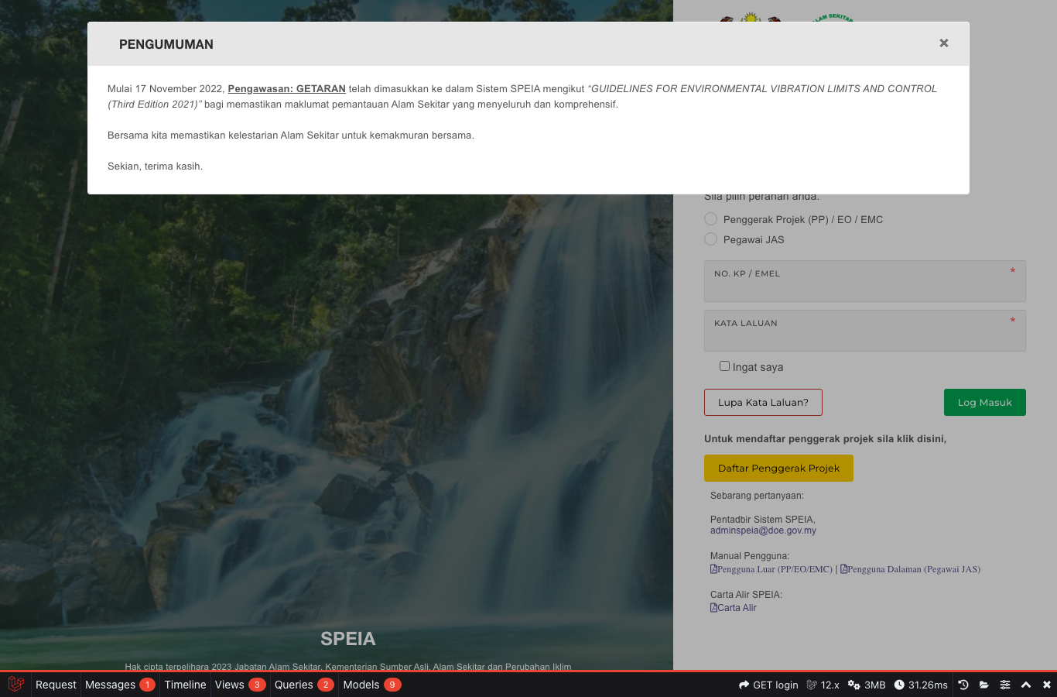Screen dimensions: 1057x697
Task: Open the adminspeia@doe.gov.my email link
Action: [763, 530]
